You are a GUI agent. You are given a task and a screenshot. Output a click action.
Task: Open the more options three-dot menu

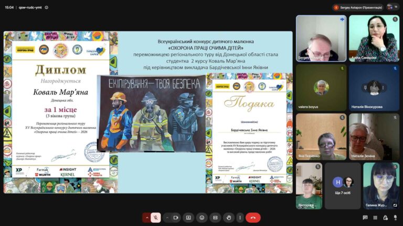click(240, 218)
